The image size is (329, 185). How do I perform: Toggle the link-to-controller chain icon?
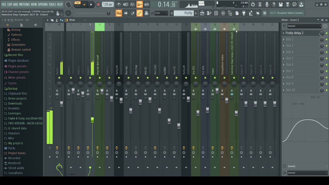140,13
